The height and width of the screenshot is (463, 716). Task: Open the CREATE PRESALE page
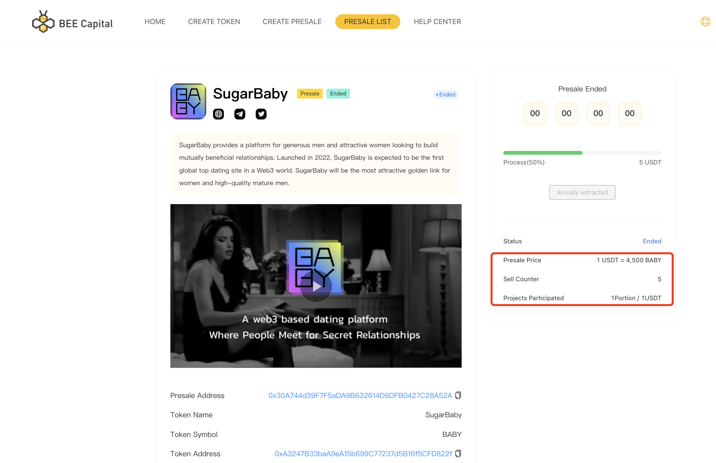[292, 22]
